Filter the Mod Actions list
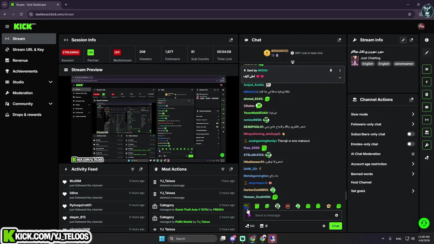 pyautogui.click(x=223, y=169)
